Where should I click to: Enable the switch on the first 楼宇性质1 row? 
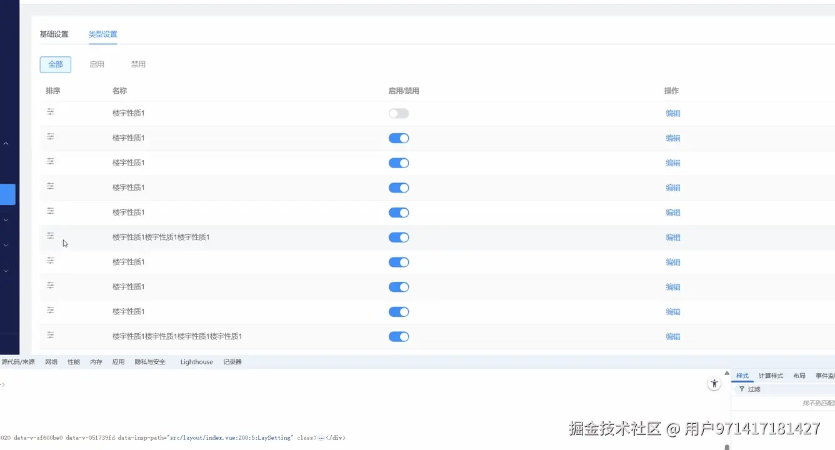[x=398, y=113]
